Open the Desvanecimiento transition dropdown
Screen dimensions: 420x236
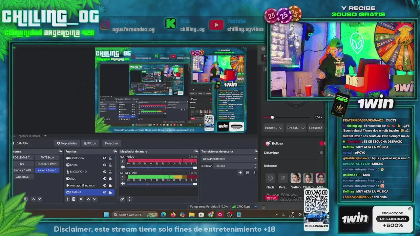(x=229, y=159)
